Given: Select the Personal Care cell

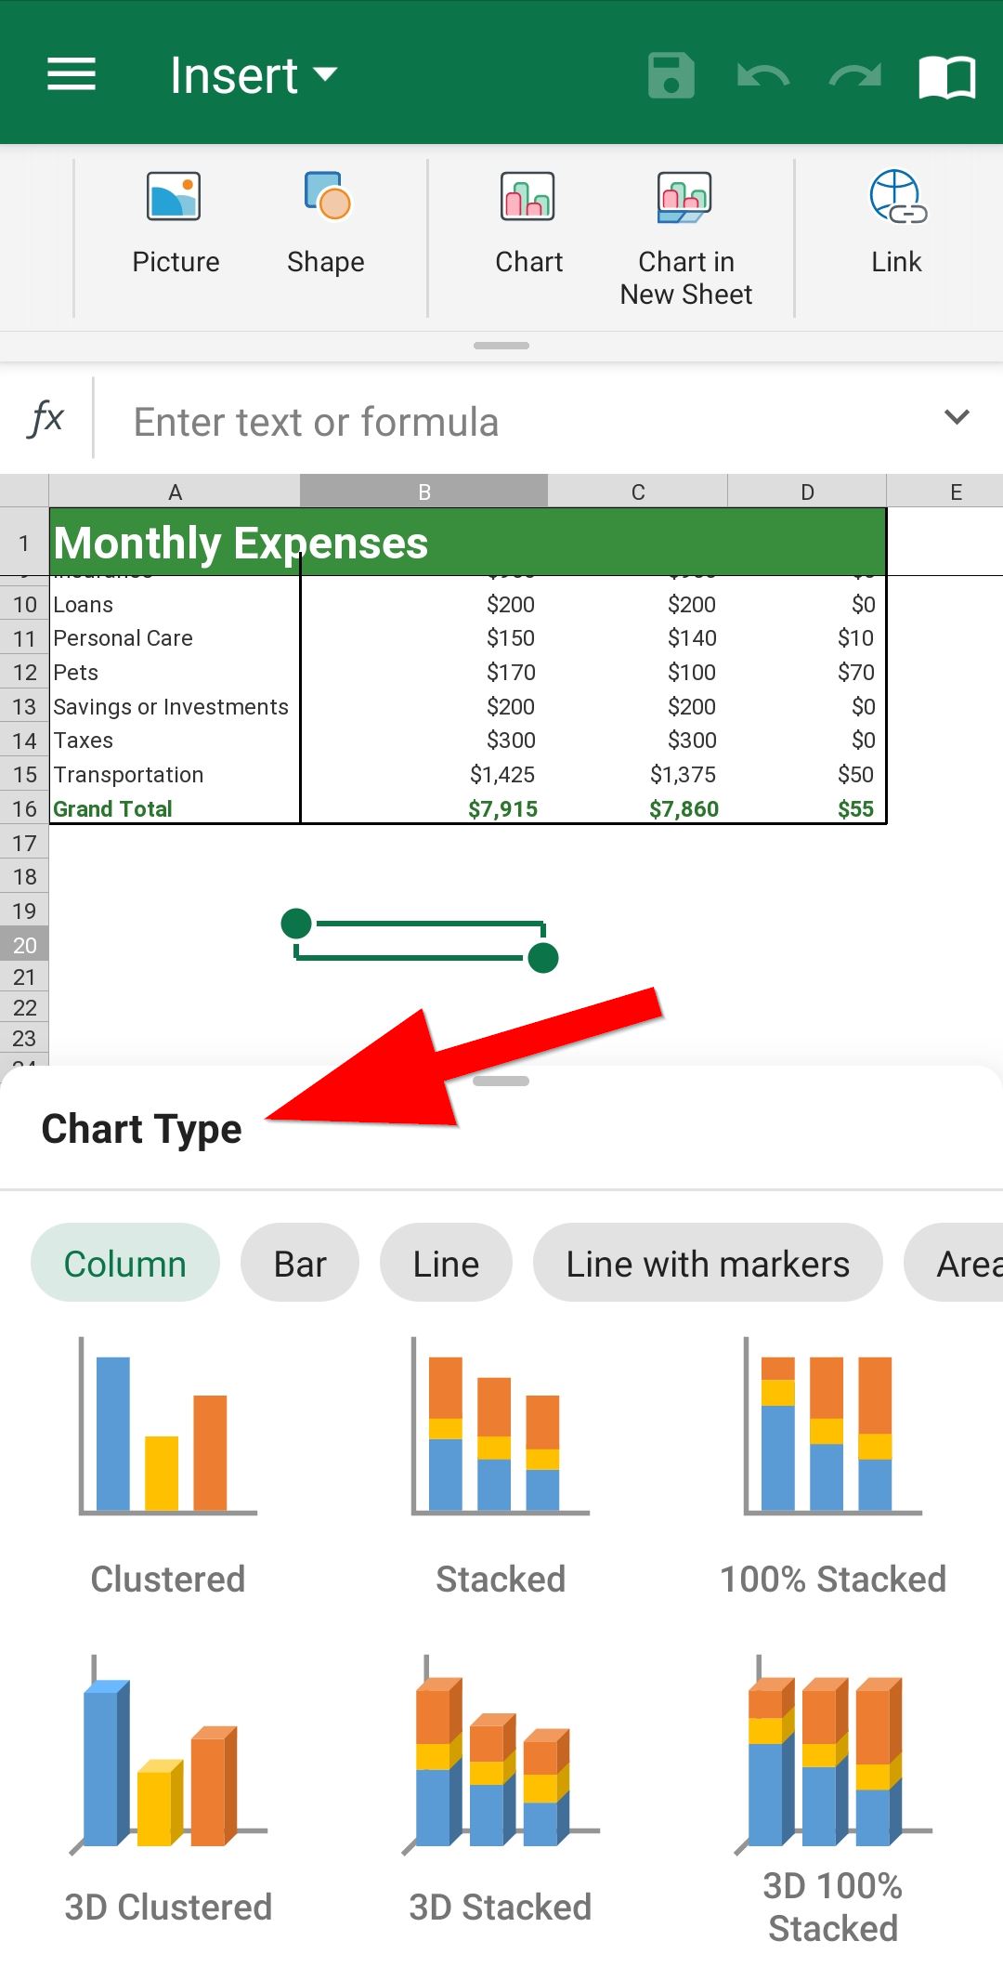Looking at the screenshot, I should tap(175, 638).
